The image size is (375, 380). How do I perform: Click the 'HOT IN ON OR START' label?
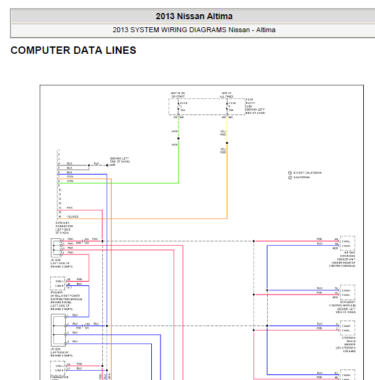[x=178, y=95]
